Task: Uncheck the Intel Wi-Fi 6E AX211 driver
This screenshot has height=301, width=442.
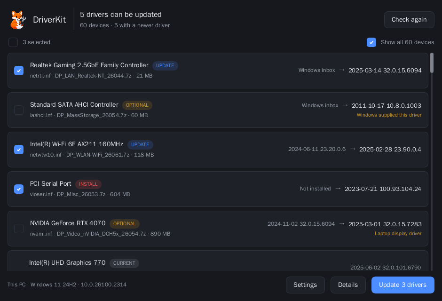Action: [19, 150]
